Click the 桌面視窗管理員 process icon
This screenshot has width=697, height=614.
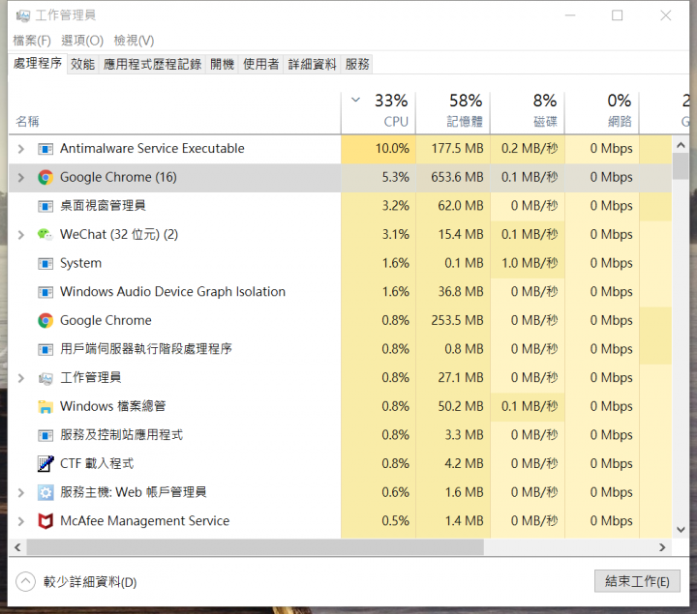click(45, 206)
